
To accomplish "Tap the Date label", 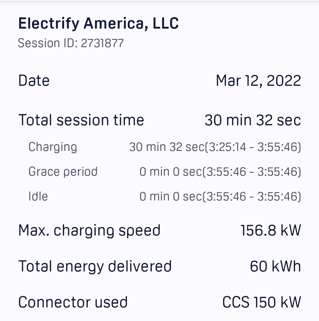I will pyautogui.click(x=34, y=80).
